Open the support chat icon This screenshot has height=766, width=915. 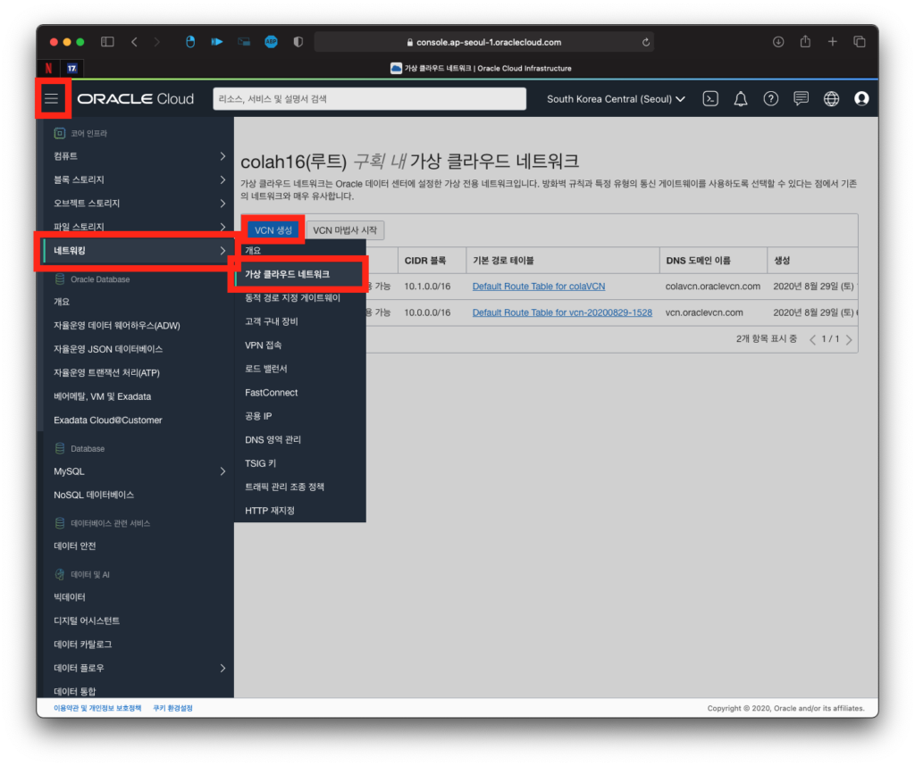click(x=801, y=99)
